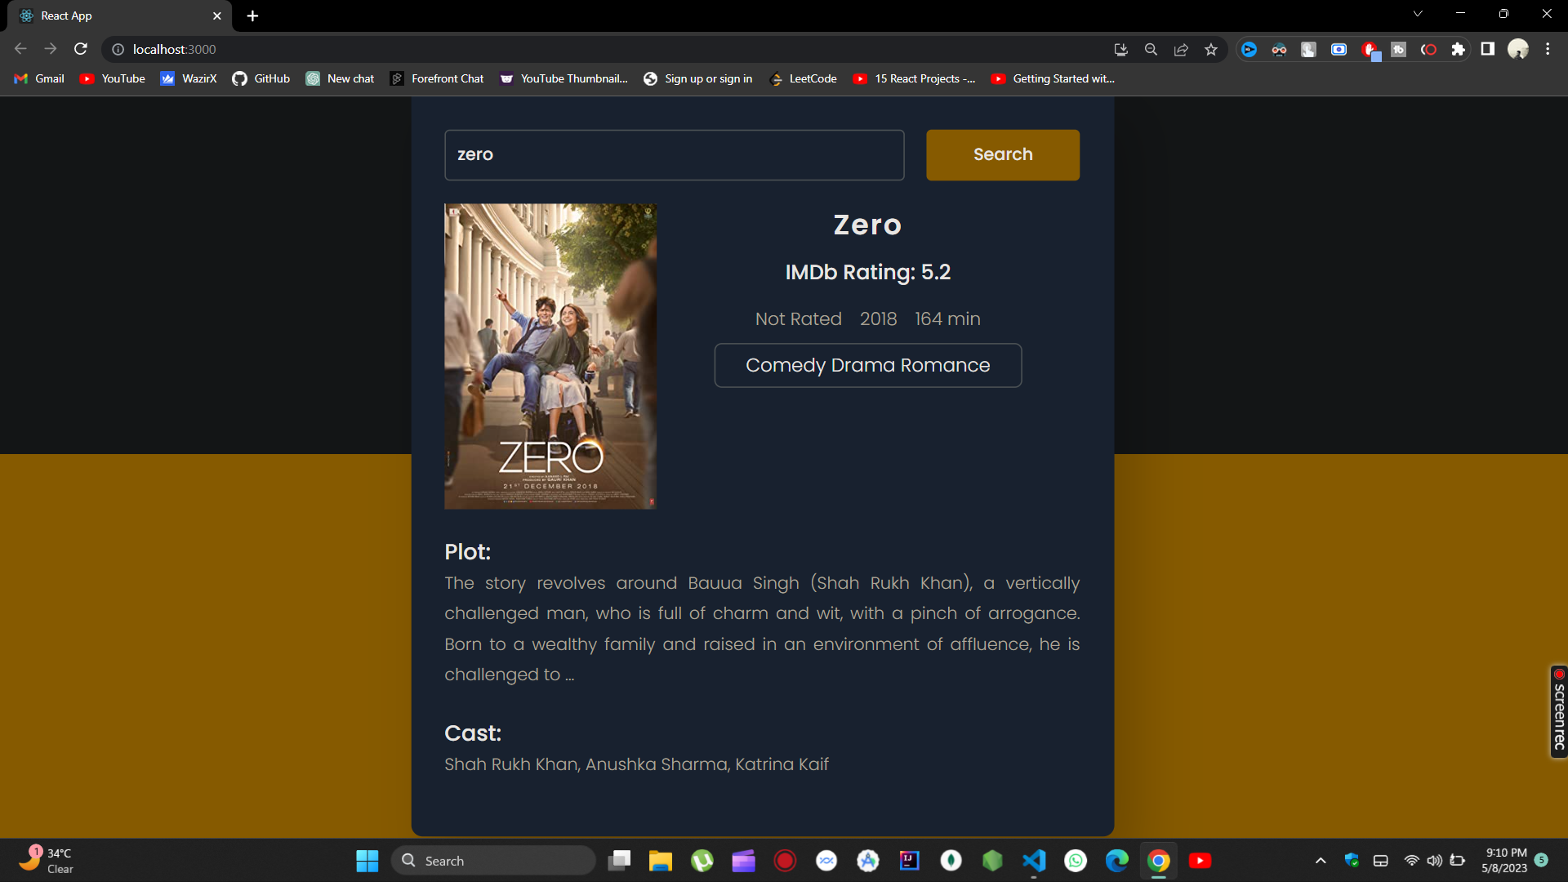This screenshot has width=1568, height=882.
Task: Expand hidden icons in the system tray
Action: (x=1321, y=860)
